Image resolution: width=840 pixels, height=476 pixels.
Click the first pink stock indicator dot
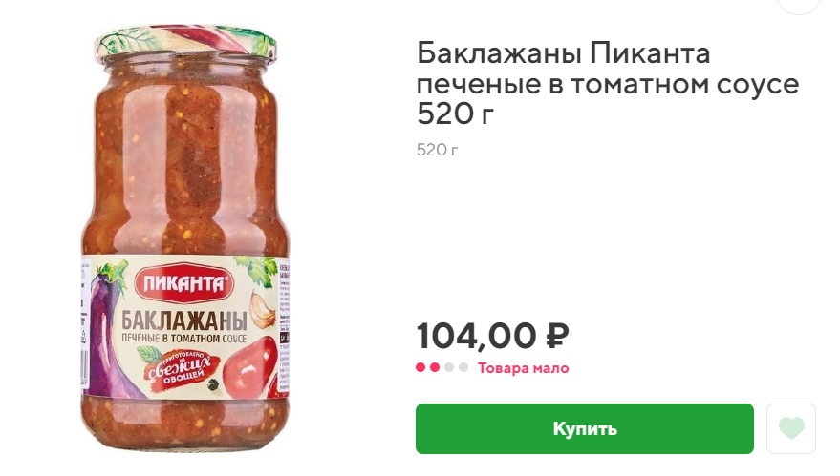[420, 367]
